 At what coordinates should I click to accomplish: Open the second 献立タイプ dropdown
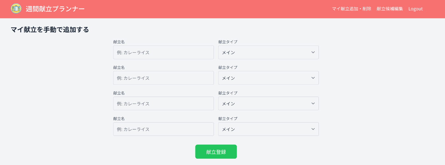coord(268,78)
